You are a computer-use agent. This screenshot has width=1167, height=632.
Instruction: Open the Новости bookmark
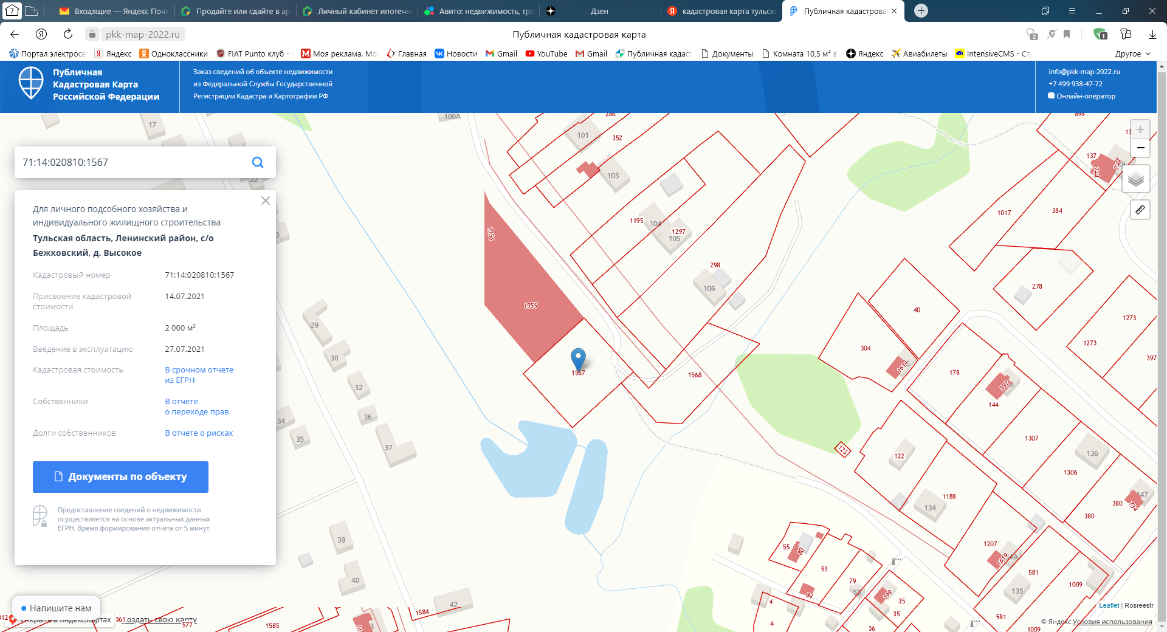click(456, 53)
